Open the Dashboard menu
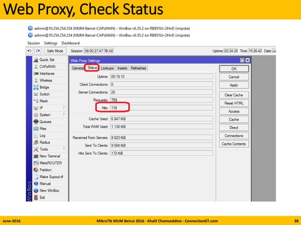Screen dimensions: 301x225 71,43
